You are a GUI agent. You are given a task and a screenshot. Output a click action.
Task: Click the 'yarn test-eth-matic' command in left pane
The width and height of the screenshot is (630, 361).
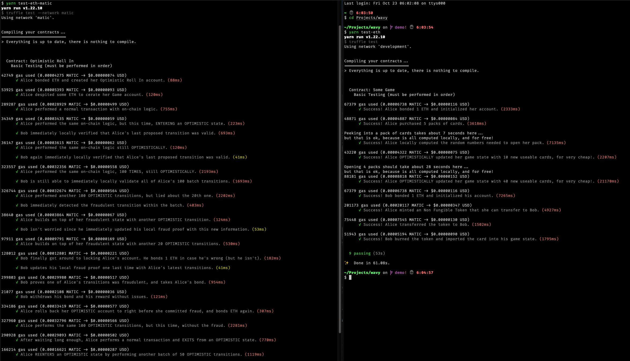(29, 3)
